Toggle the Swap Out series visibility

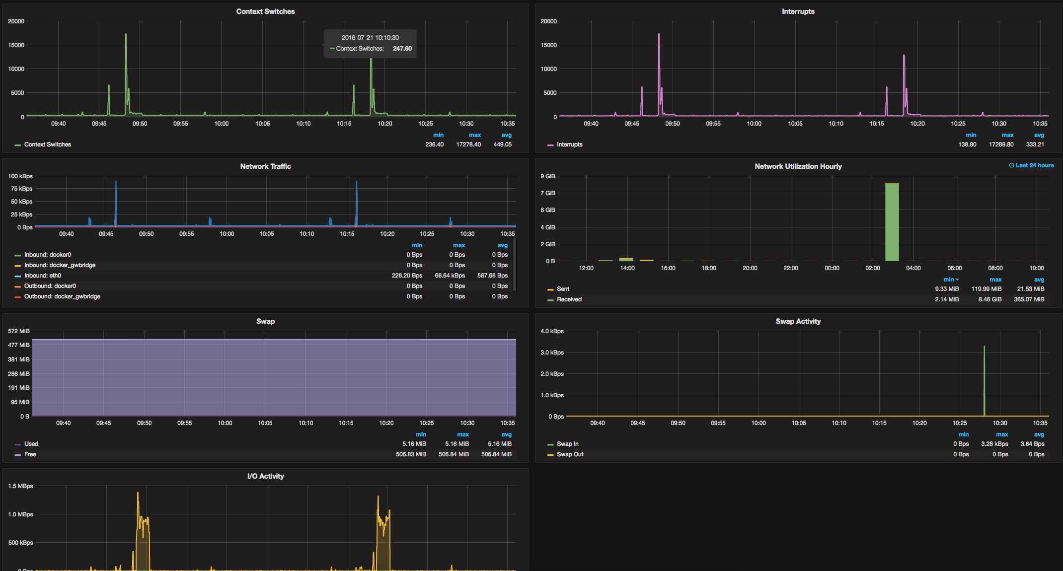click(570, 454)
